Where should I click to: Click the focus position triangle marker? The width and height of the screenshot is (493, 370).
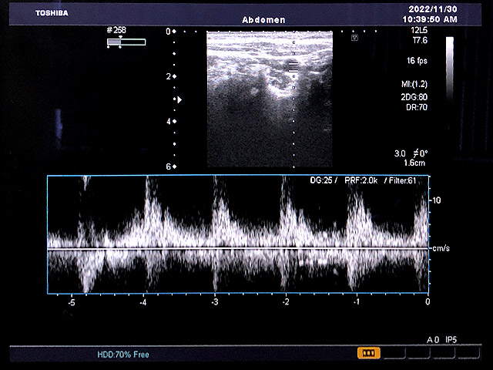click(179, 100)
